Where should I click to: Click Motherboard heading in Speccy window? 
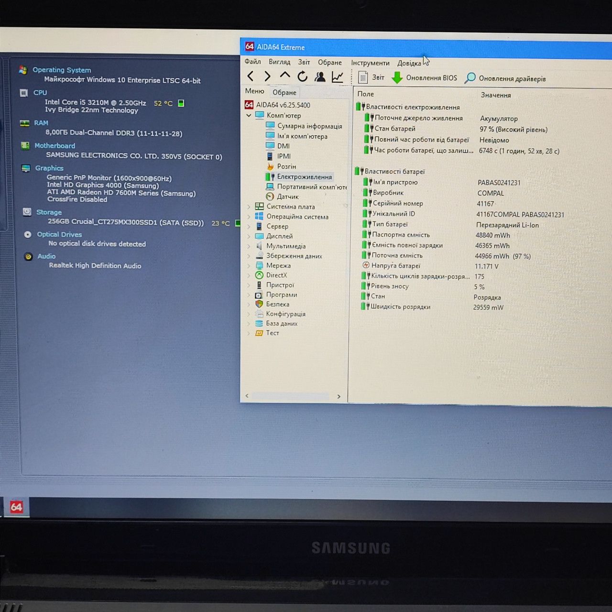point(55,145)
